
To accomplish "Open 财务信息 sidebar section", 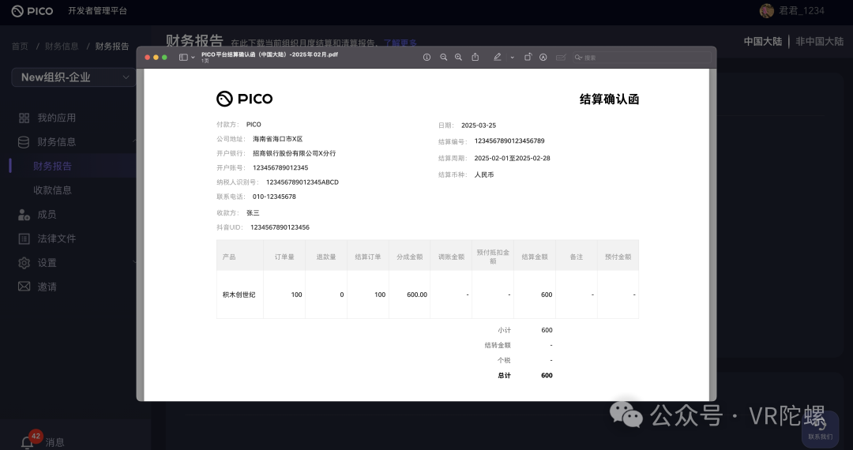I will point(56,142).
